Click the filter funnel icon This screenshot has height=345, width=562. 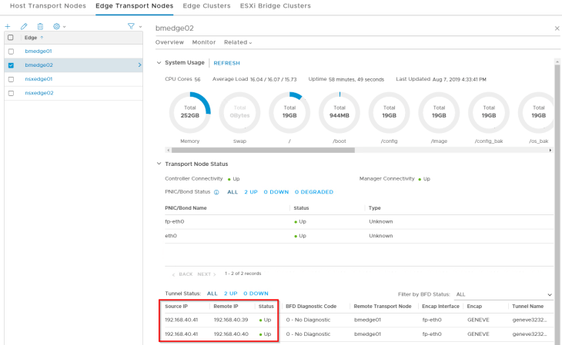pyautogui.click(x=132, y=27)
